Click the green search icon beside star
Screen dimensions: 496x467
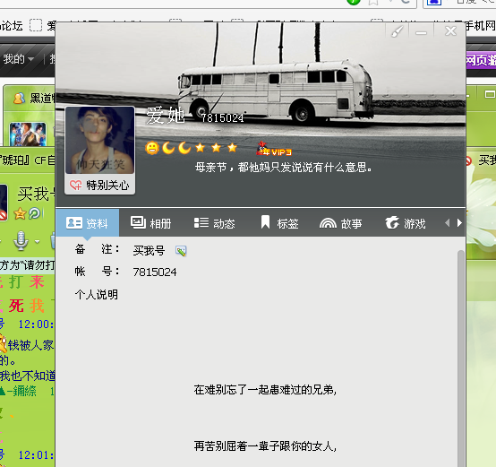35,213
